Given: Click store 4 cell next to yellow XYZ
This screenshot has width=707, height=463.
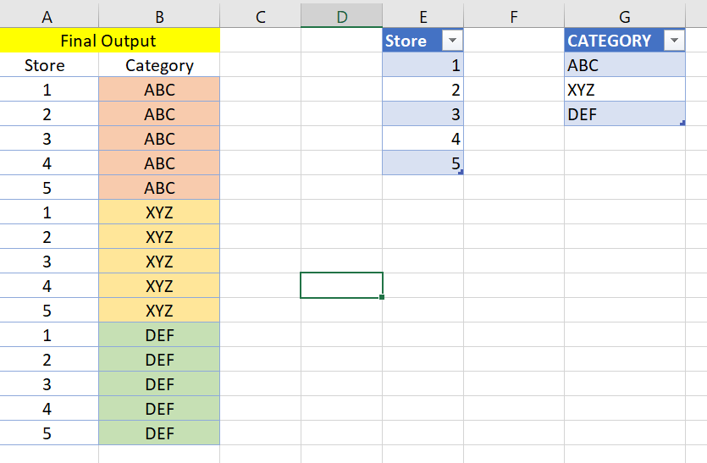Looking at the screenshot, I should pos(49,286).
